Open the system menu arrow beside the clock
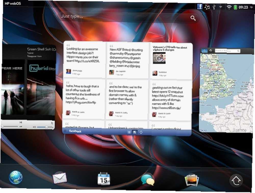 pos(251,7)
